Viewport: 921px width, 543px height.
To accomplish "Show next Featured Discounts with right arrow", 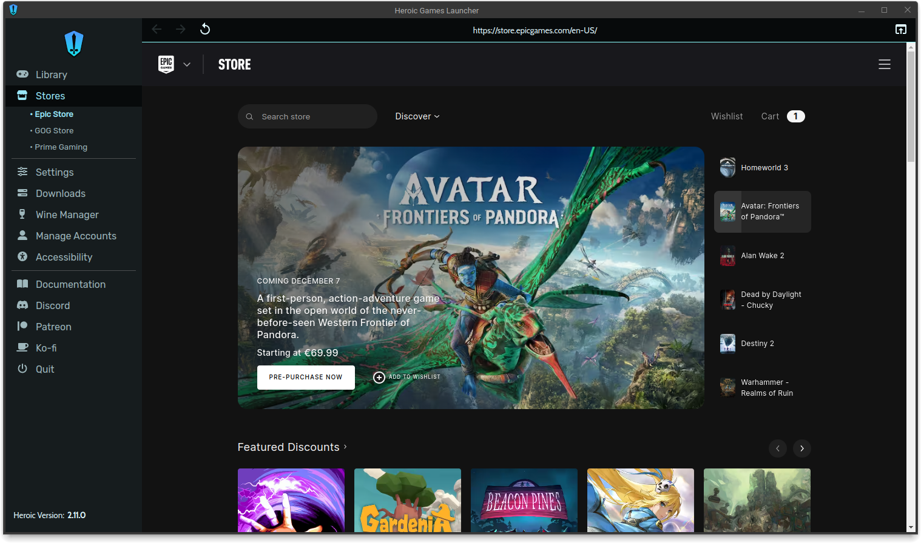I will pyautogui.click(x=801, y=448).
